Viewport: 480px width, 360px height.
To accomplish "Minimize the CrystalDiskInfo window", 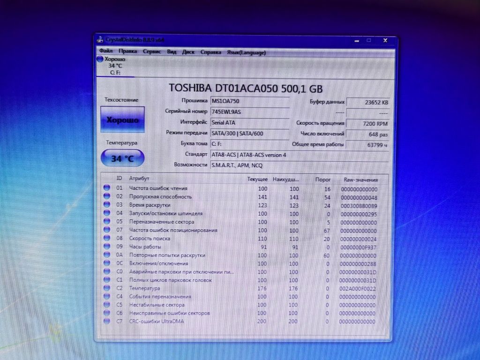I will pyautogui.click(x=357, y=40).
